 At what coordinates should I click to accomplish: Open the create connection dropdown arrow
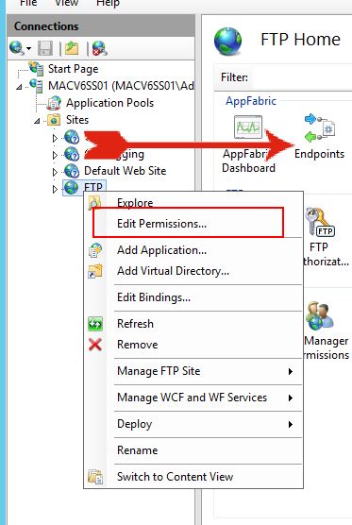[28, 49]
